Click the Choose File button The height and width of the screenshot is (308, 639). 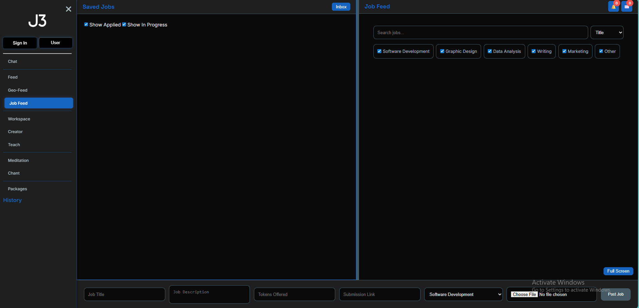coord(524,294)
